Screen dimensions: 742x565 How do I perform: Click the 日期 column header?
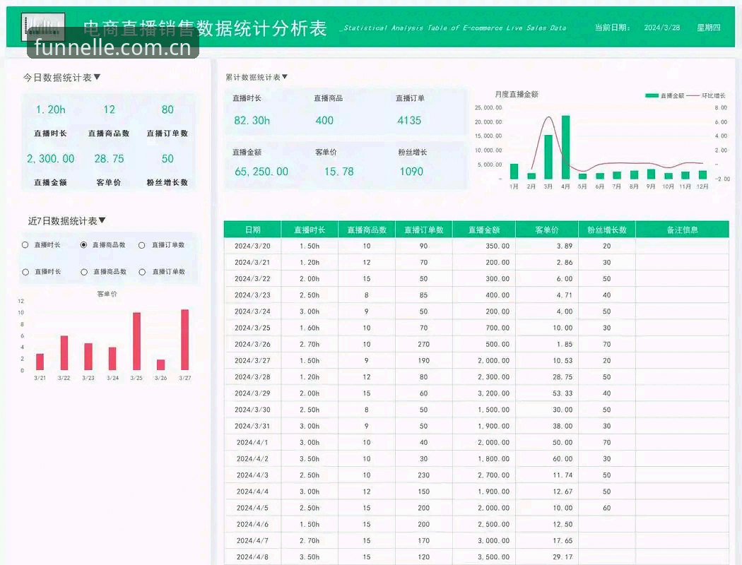(x=253, y=230)
